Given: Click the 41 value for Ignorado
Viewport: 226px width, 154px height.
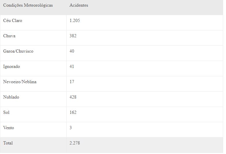Looking at the screenshot, I should (72, 66).
